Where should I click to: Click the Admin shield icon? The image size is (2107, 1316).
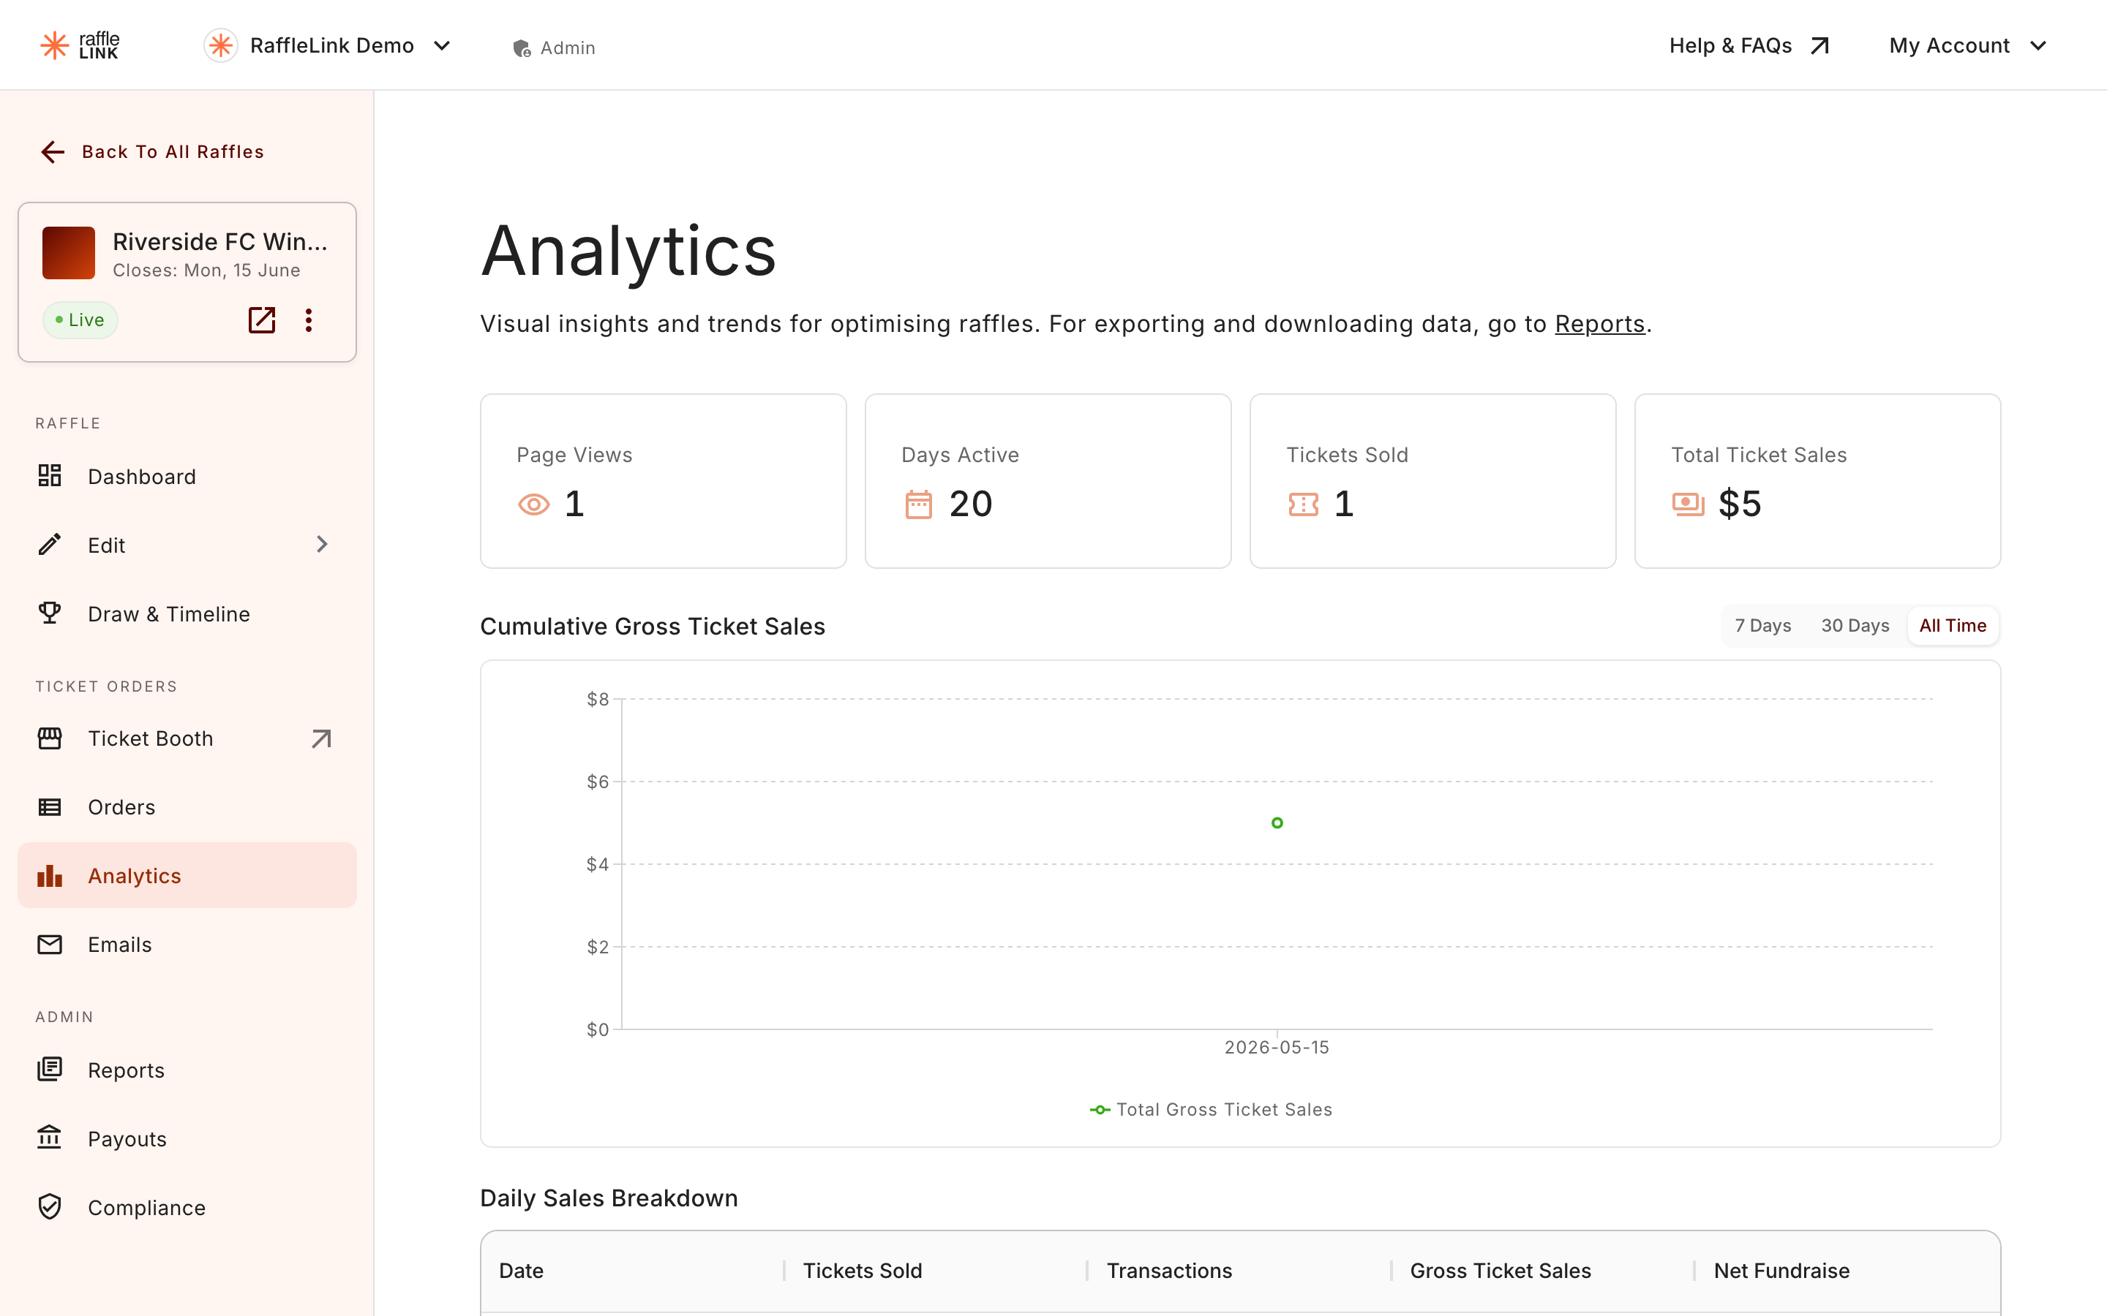tap(522, 48)
